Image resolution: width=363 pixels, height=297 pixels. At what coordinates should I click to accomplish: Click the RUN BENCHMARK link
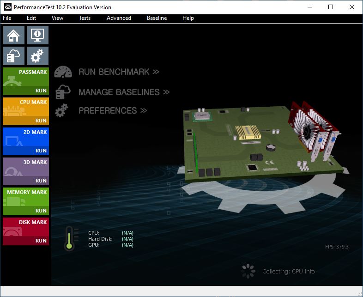tap(119, 72)
